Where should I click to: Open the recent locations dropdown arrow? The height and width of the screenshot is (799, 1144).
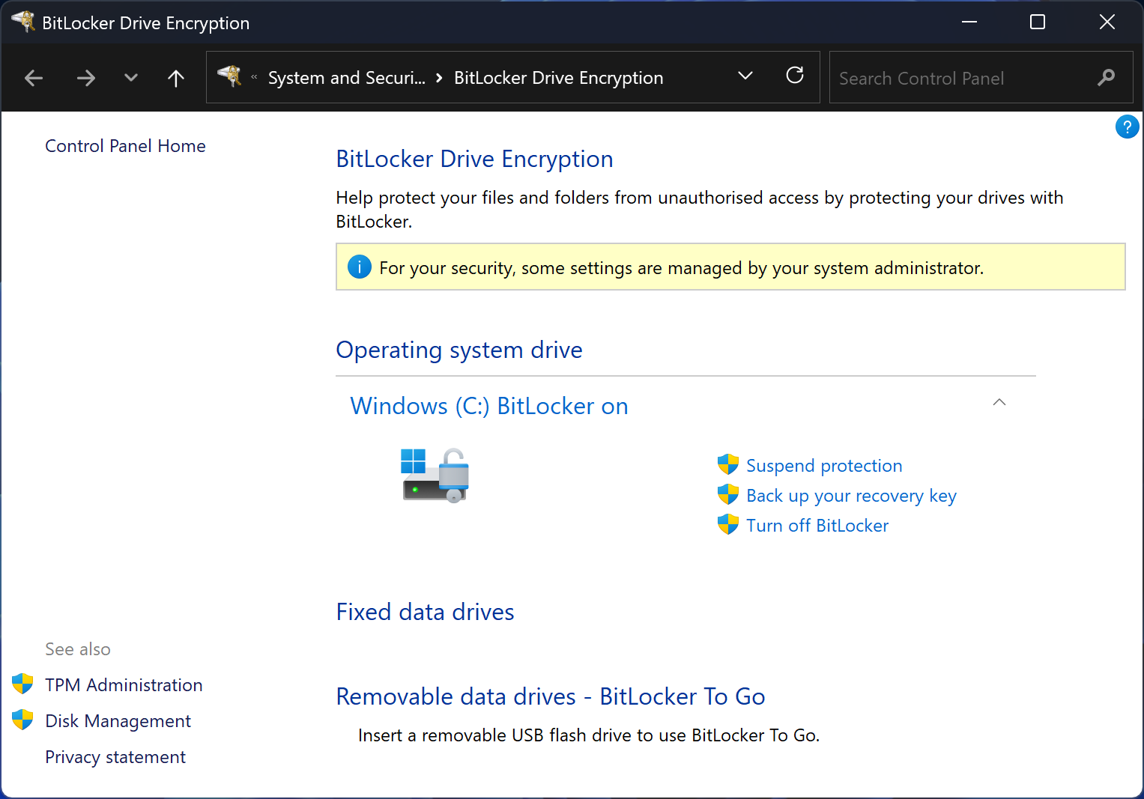point(131,78)
